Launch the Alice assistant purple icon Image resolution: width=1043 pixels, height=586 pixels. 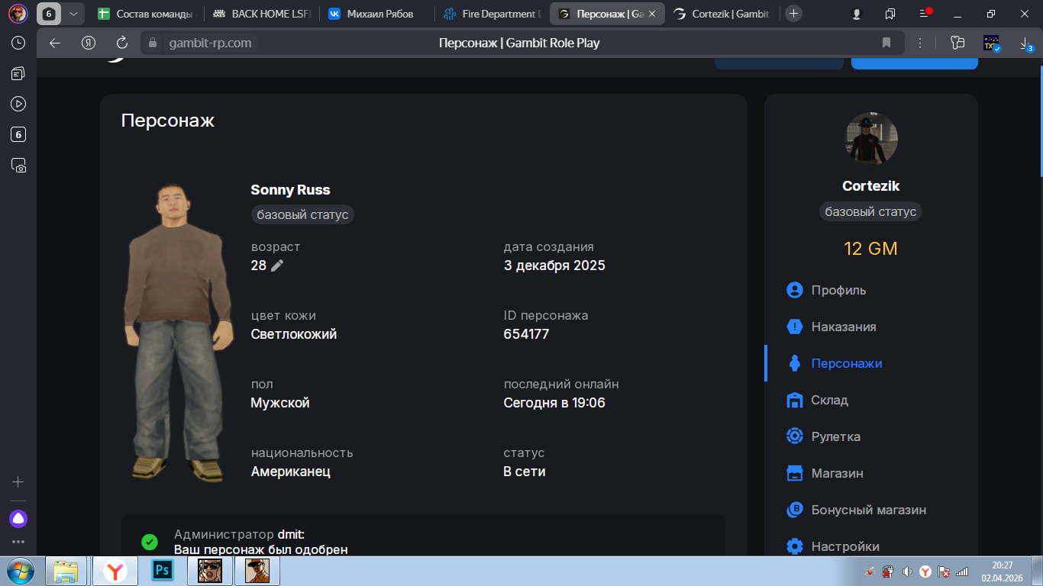click(x=18, y=519)
